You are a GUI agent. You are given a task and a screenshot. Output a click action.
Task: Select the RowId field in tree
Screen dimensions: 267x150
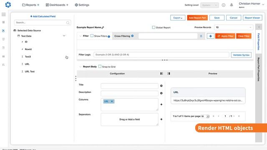click(x=28, y=49)
